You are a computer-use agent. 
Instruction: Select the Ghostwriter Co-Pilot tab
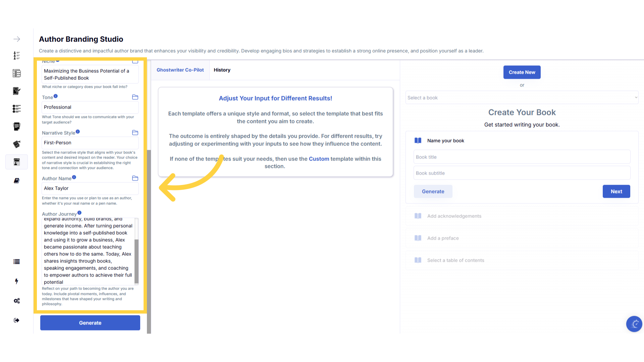tap(180, 70)
